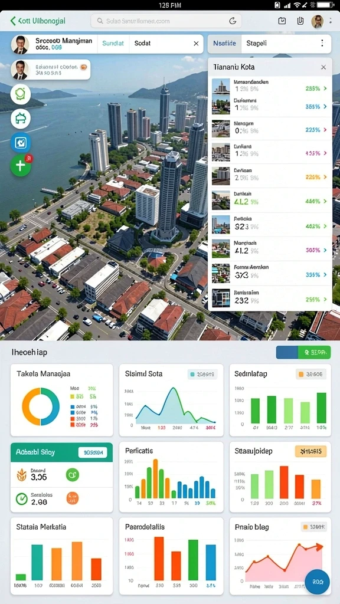Select the Sundat tab
Viewport: 340px width, 604px height.
tap(113, 44)
